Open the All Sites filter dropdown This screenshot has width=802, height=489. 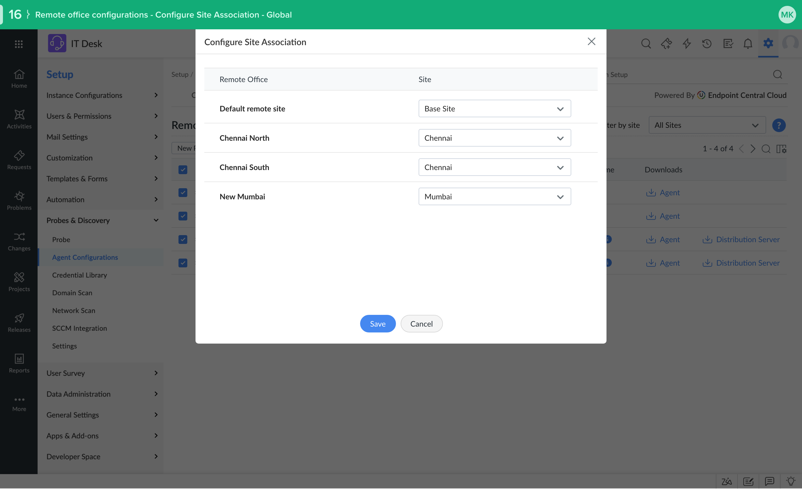(707, 125)
